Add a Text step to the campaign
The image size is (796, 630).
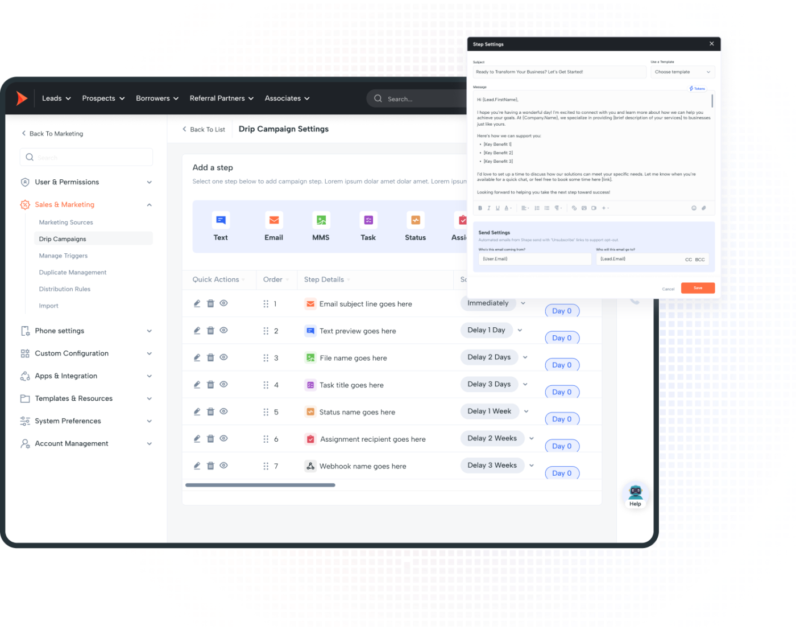pyautogui.click(x=221, y=227)
